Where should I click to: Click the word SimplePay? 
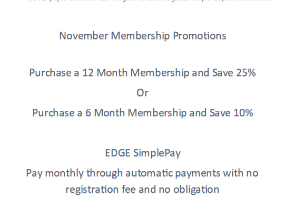(x=157, y=153)
